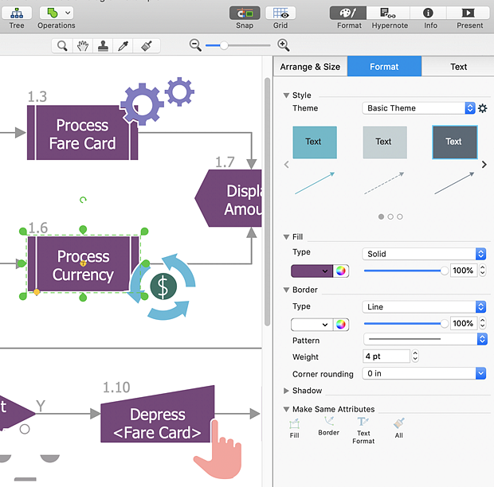Open Fill Type Solid dropdown
Screen dimensions: 494x487
click(424, 254)
